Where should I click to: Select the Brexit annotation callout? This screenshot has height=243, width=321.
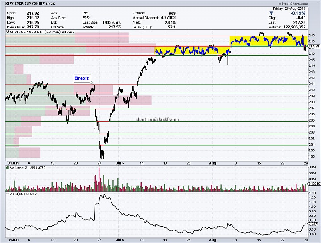(82, 78)
